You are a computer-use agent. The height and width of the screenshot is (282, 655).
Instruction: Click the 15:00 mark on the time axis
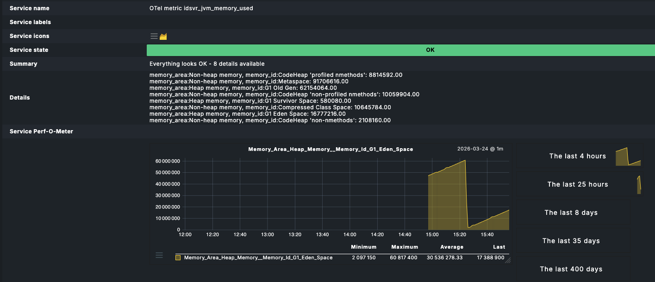432,235
